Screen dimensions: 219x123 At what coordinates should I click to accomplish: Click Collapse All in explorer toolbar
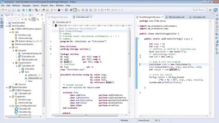click(x=26, y=19)
